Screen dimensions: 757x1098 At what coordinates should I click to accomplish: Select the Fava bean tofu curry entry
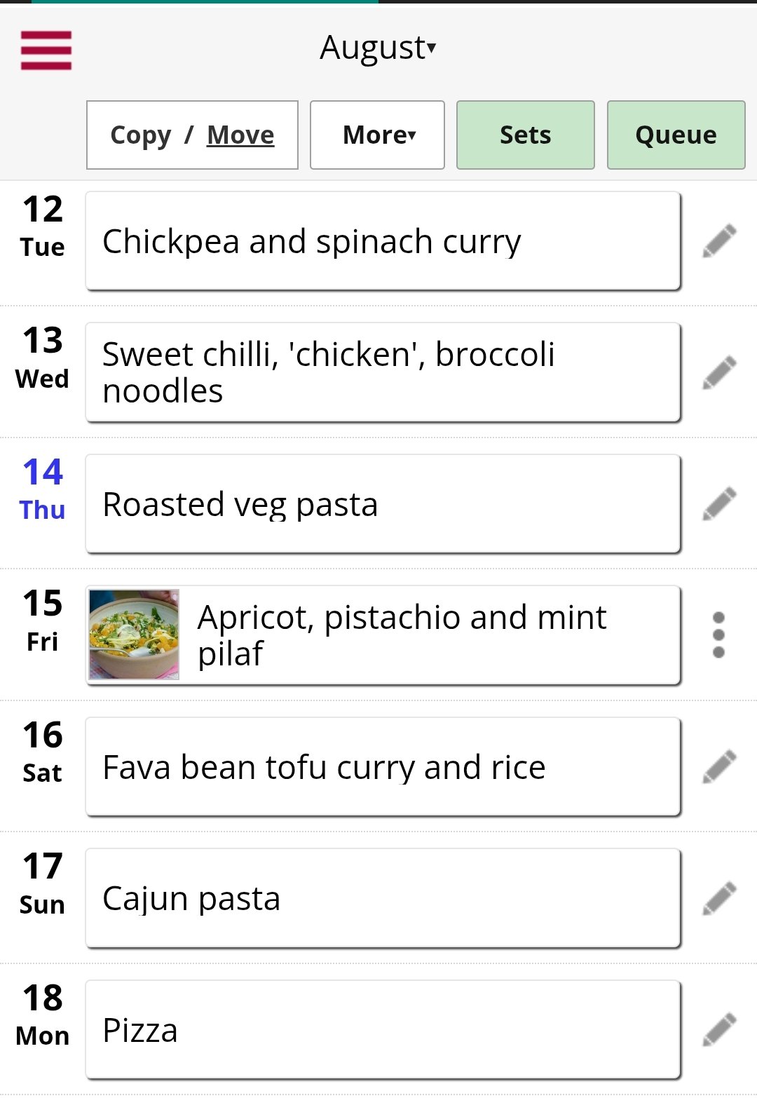coord(383,766)
